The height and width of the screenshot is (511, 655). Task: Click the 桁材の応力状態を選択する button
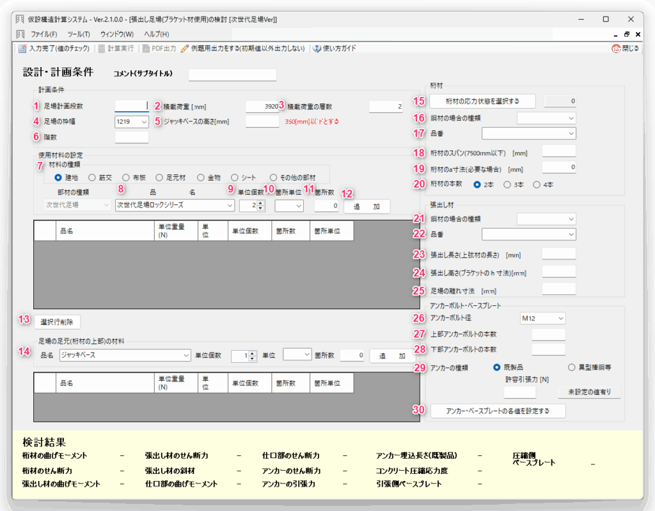click(x=482, y=101)
